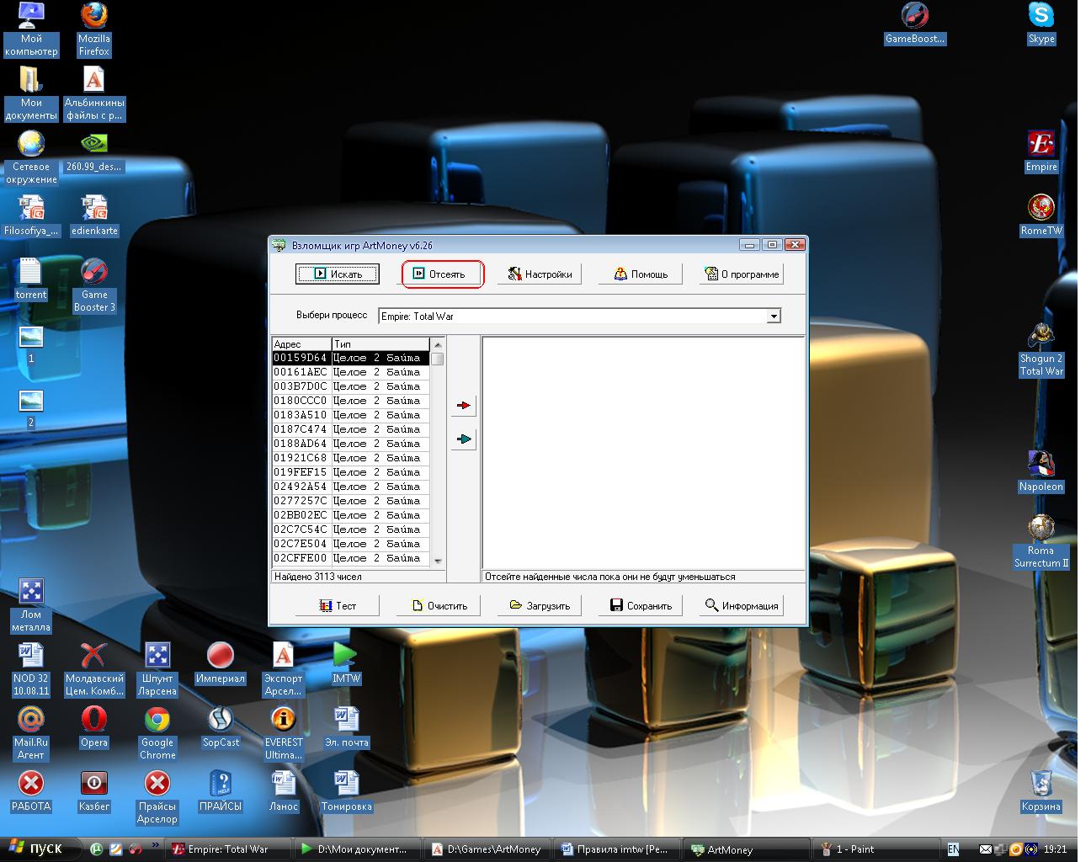Open Настройки settings in ArtMoney

coord(540,274)
